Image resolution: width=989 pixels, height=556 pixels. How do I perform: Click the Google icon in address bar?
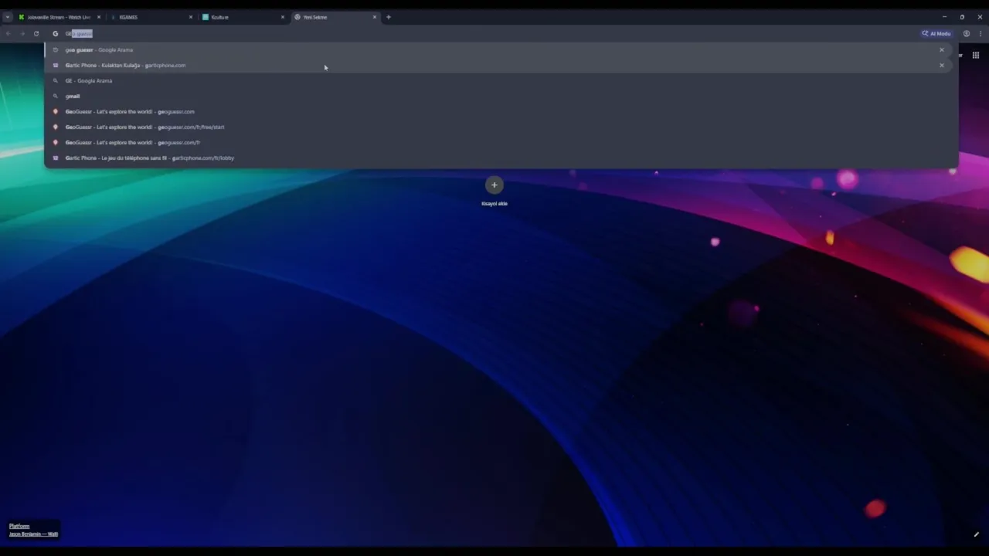(x=55, y=34)
